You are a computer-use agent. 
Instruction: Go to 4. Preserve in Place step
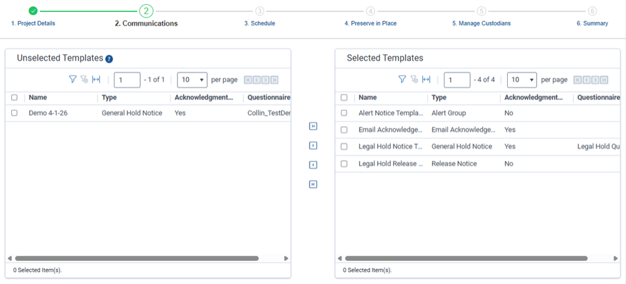[x=370, y=24]
